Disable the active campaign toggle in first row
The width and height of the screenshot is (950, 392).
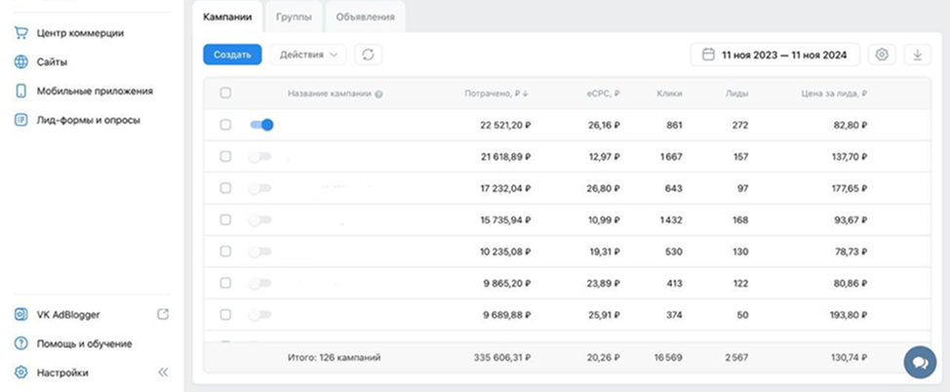pos(261,125)
